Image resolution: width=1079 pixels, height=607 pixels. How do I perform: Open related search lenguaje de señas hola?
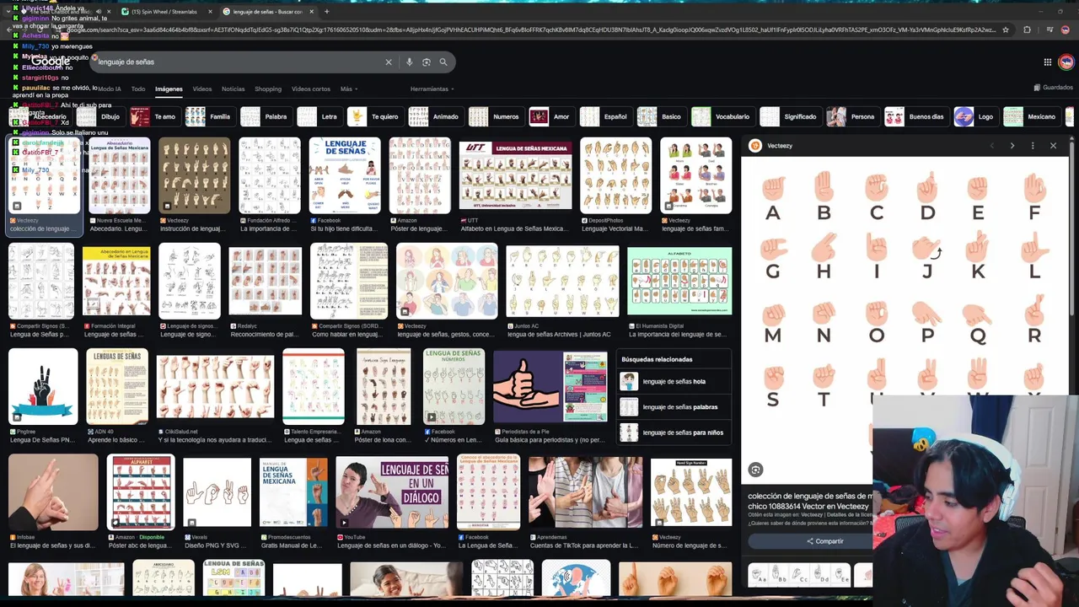674,381
